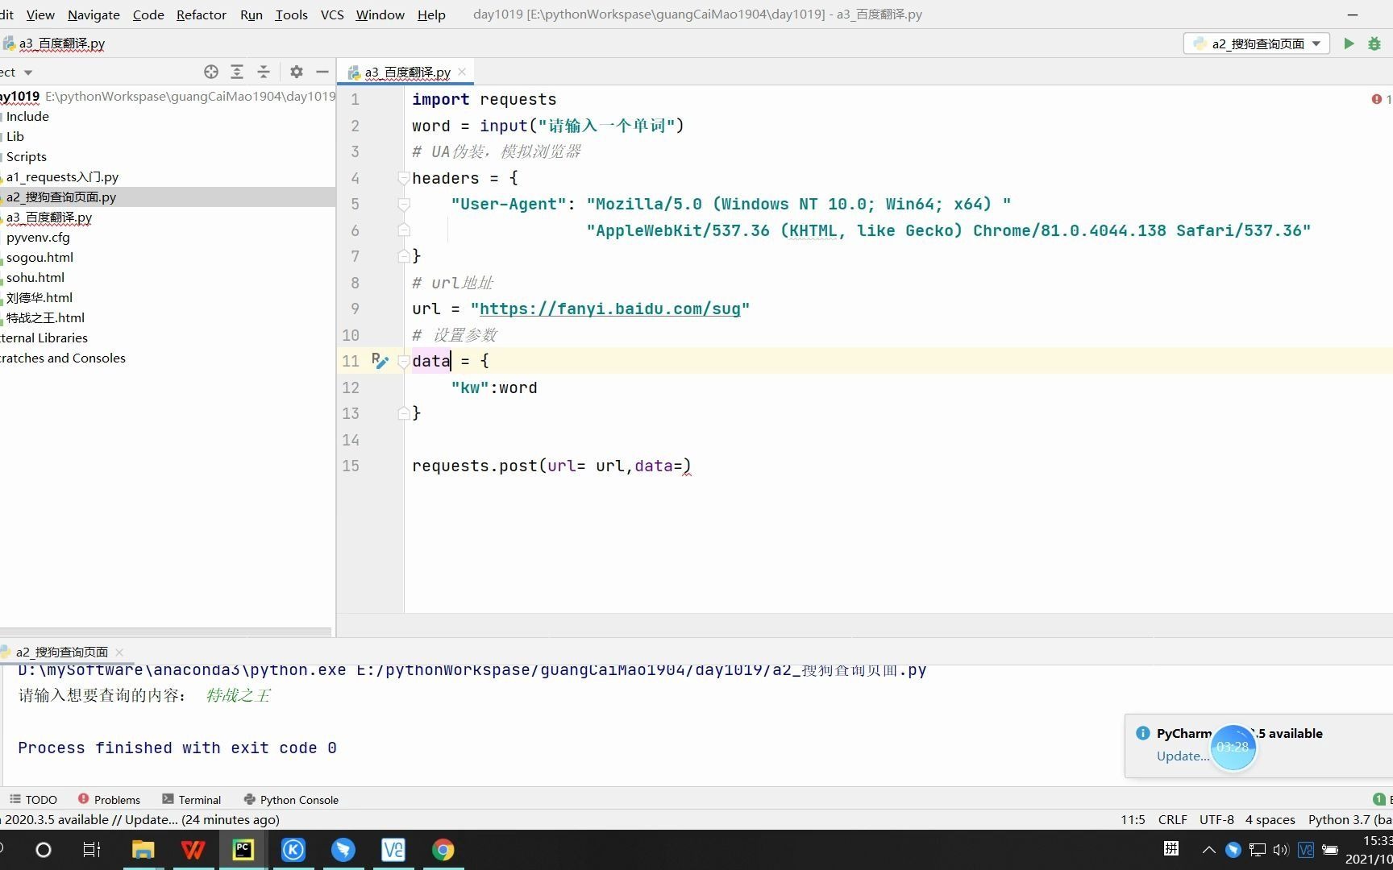The image size is (1393, 870).
Task: Open the run configuration dropdown a2_搜狗查询页面
Action: point(1256,43)
